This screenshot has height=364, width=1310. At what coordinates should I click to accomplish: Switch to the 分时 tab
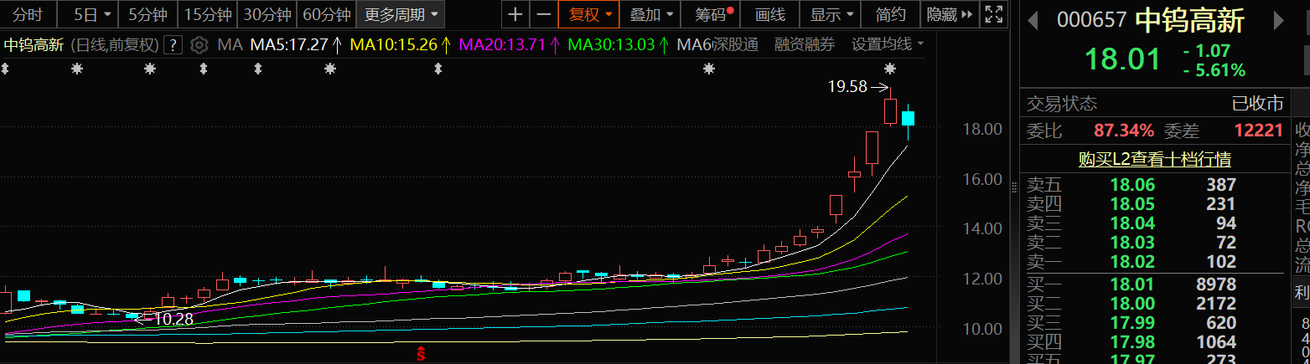click(x=28, y=14)
